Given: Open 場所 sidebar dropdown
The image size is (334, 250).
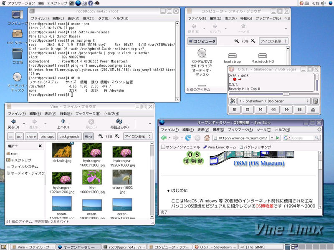Looking at the screenshot, I should 13,146.
